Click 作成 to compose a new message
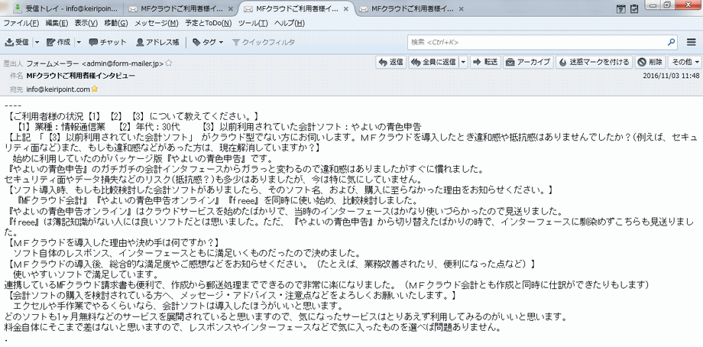 [x=59, y=42]
